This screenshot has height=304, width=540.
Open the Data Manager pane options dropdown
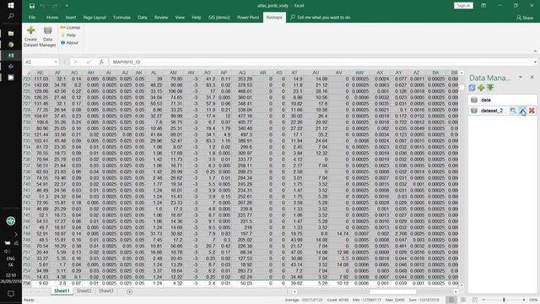pos(521,77)
